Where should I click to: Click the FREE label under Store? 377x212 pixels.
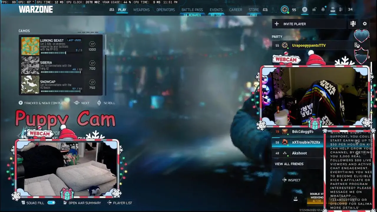point(254,15)
